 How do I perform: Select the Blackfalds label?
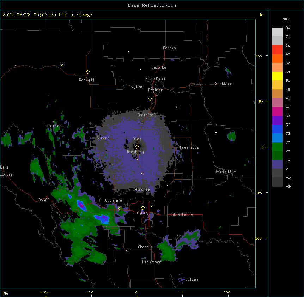[x=156, y=79]
